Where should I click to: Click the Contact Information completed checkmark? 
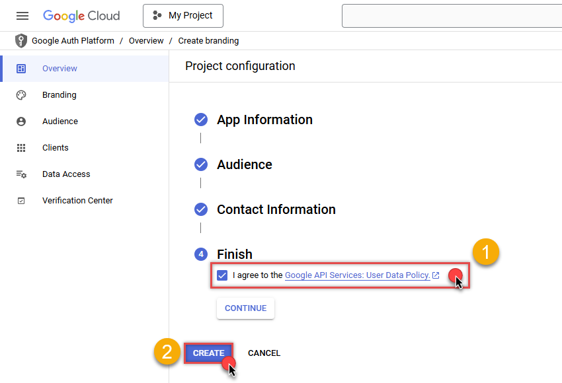[x=201, y=209]
